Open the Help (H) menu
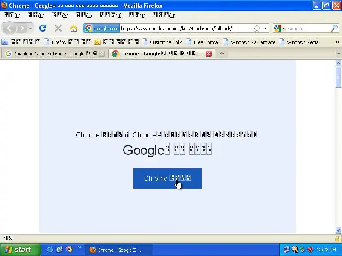Screen dimensions: 342x256 [164, 15]
